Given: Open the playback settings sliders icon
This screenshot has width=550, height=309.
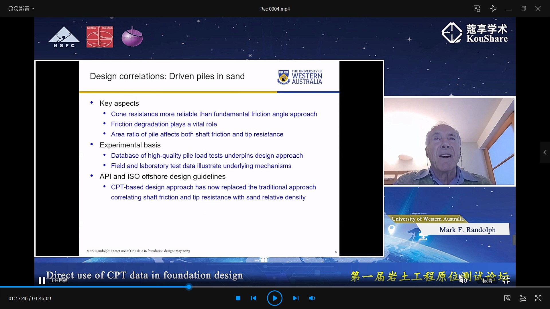Looking at the screenshot, I should [522, 298].
